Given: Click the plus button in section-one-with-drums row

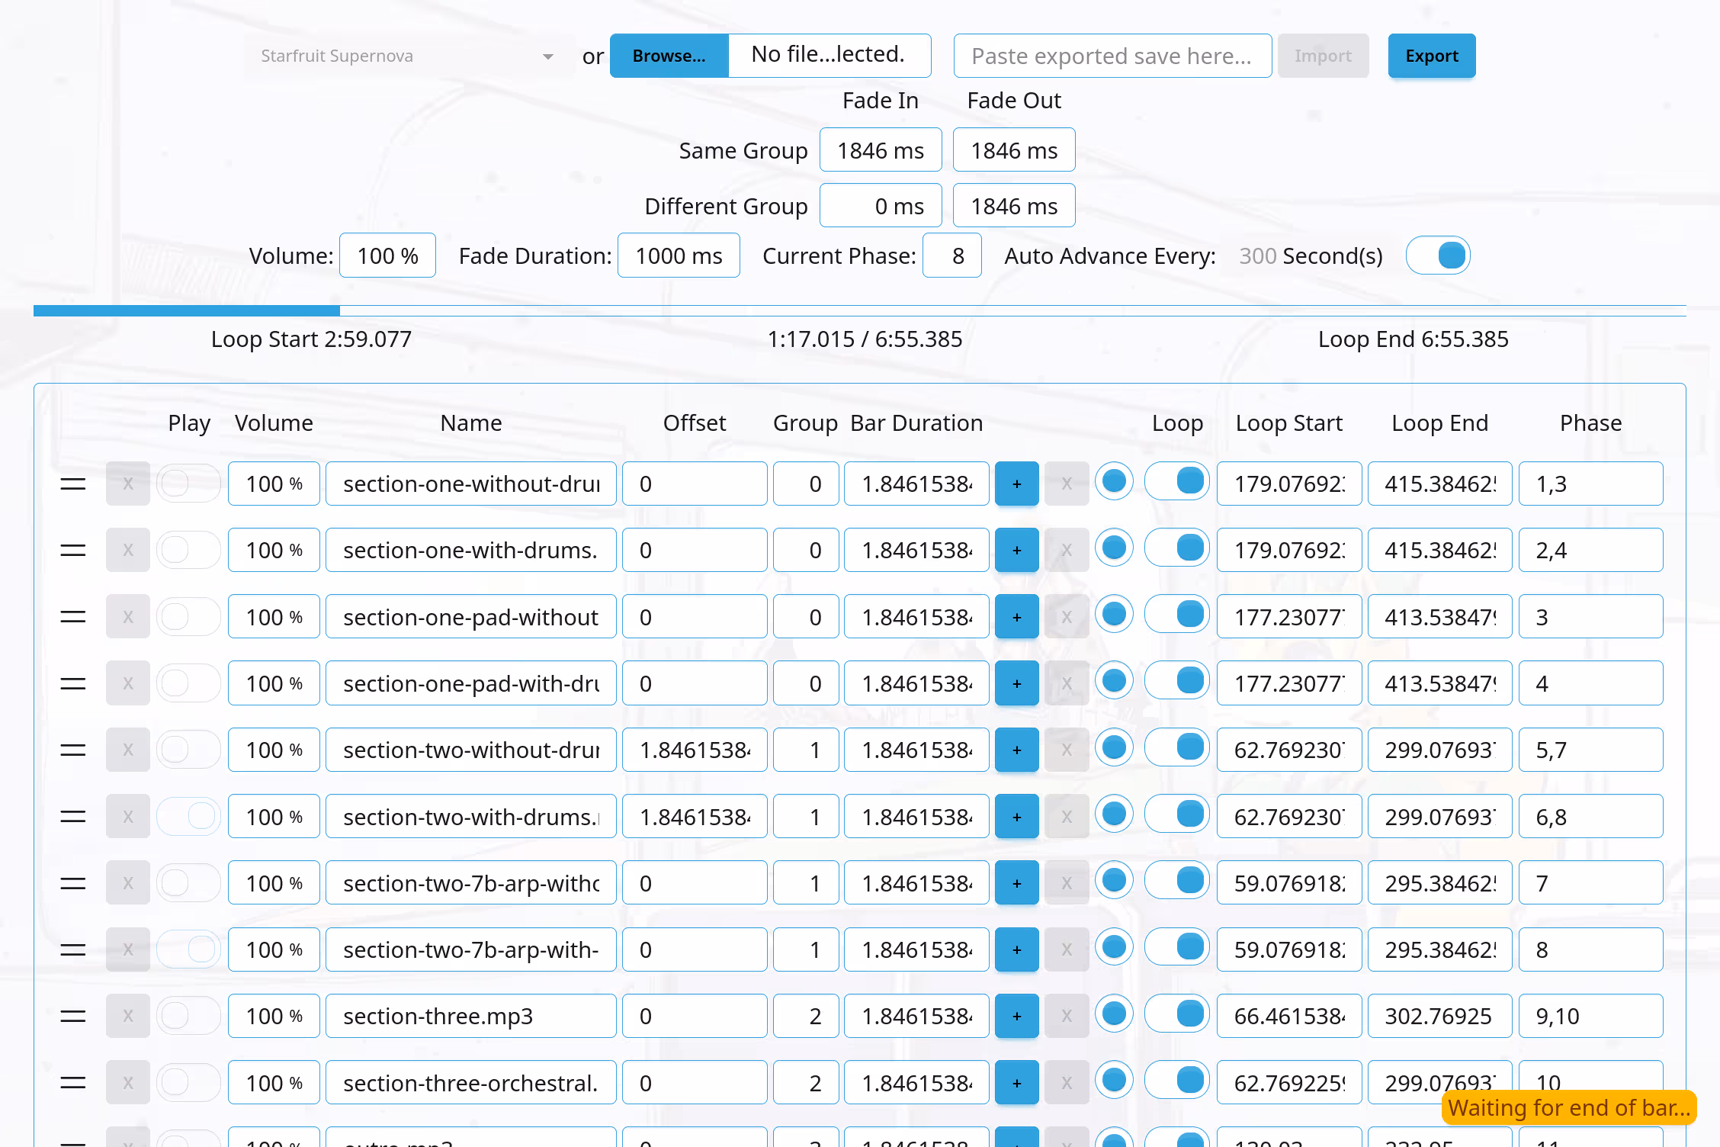Looking at the screenshot, I should click(1016, 550).
